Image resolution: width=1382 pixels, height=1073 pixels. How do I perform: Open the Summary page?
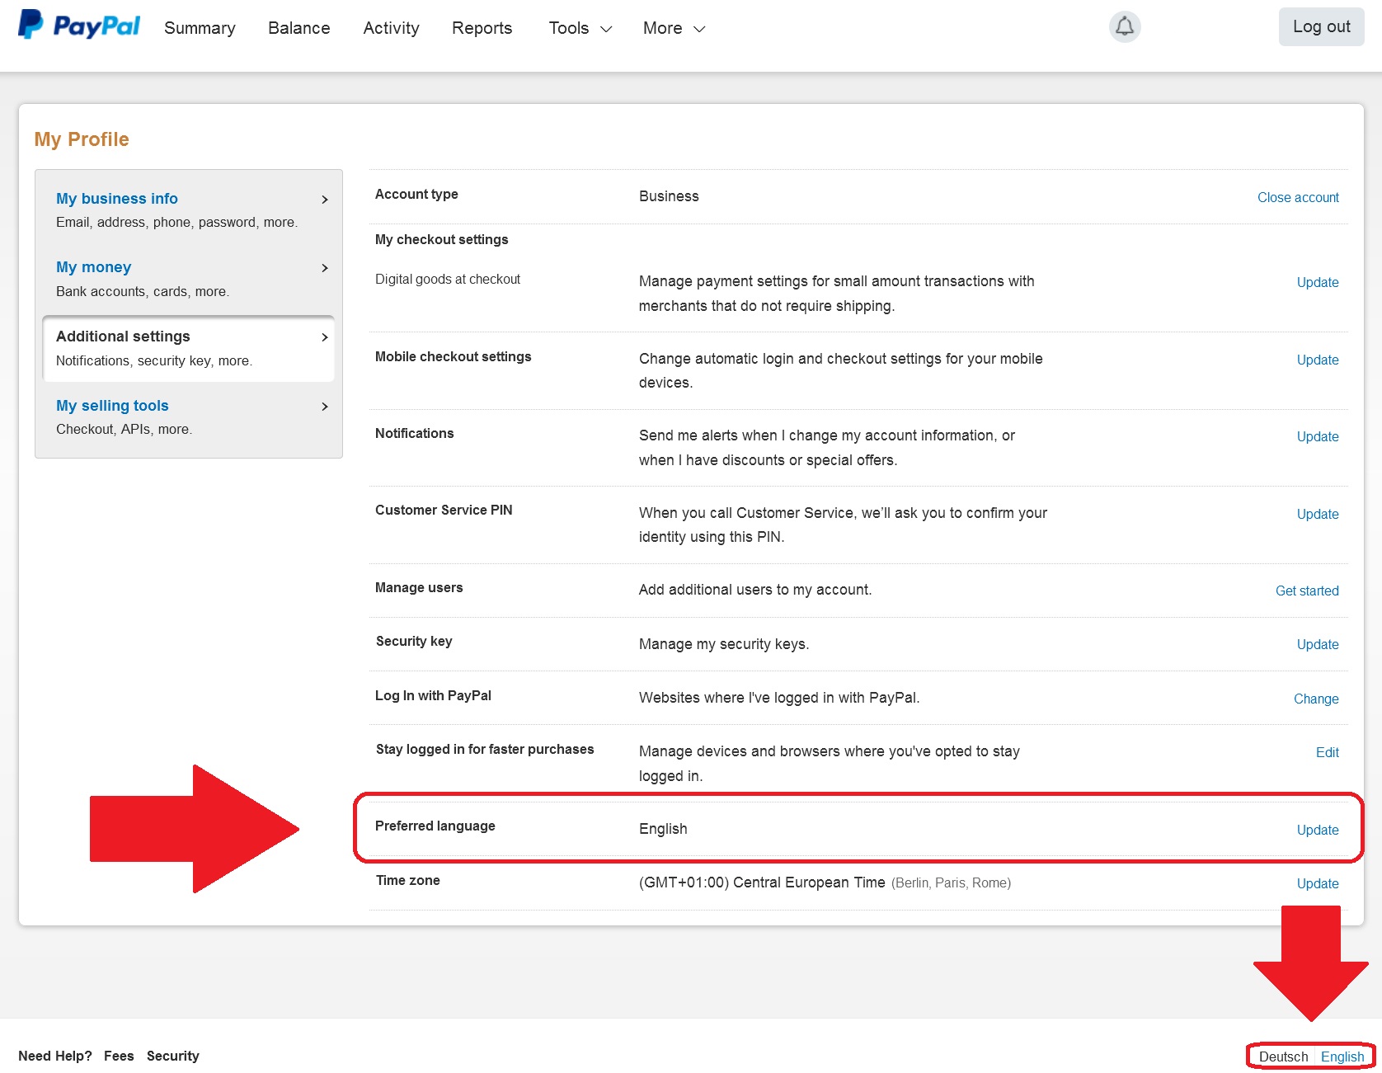click(x=200, y=28)
